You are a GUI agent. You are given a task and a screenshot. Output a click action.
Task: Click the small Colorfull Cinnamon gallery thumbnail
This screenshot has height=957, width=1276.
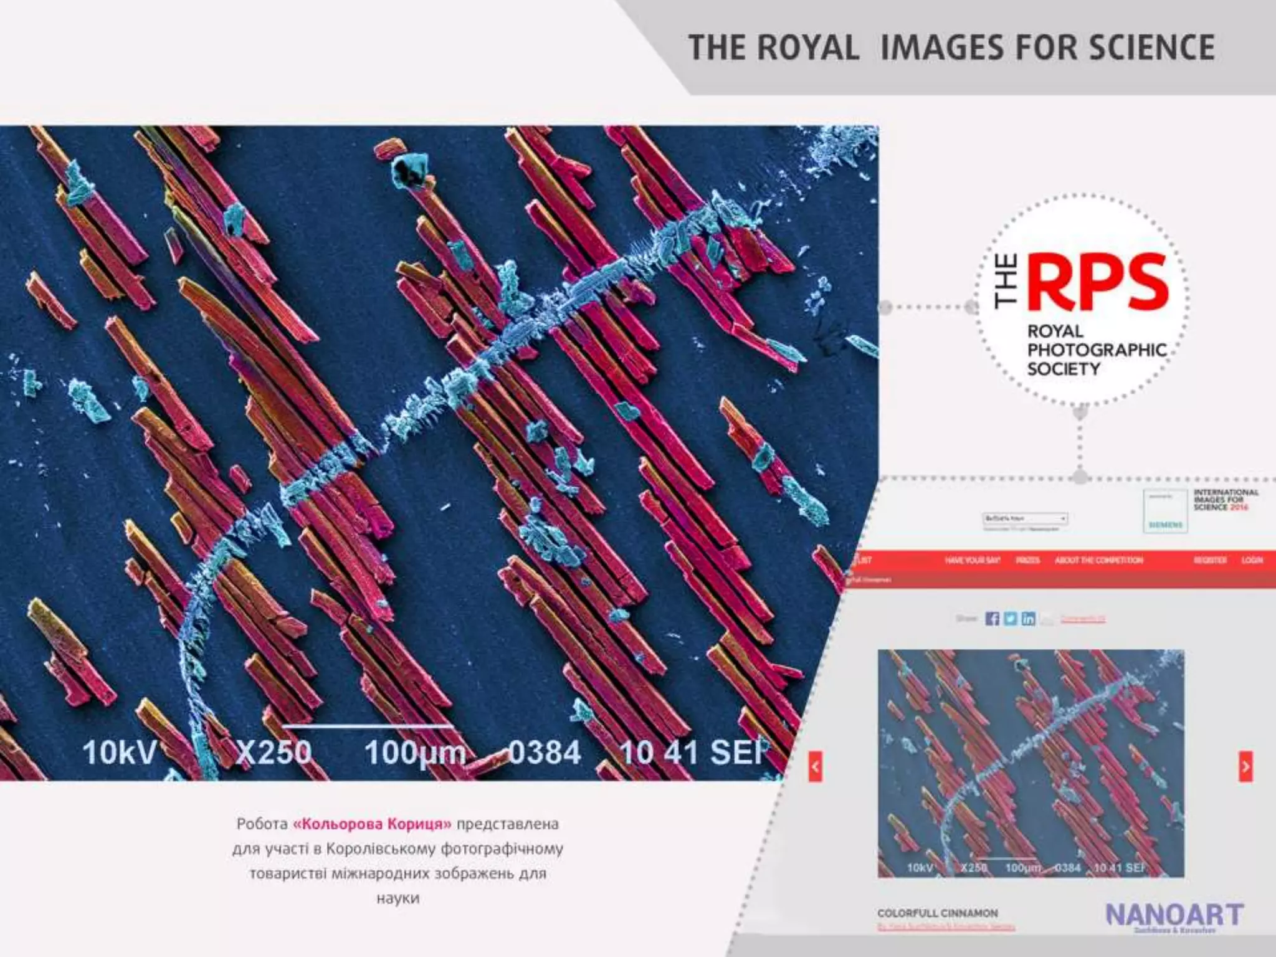tap(1031, 763)
